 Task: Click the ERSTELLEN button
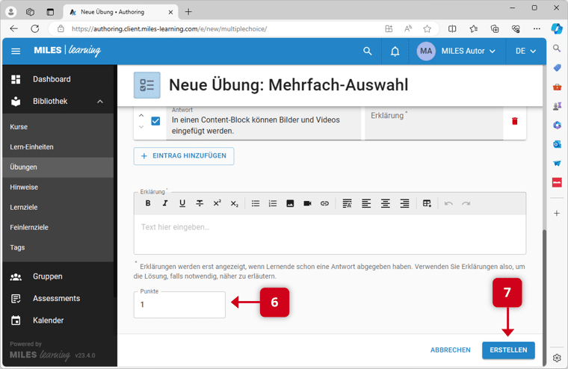click(x=508, y=350)
